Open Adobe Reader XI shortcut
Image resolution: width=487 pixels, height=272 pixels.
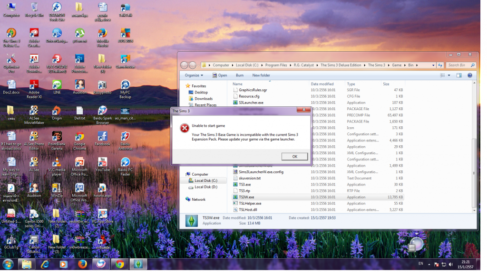34,89
